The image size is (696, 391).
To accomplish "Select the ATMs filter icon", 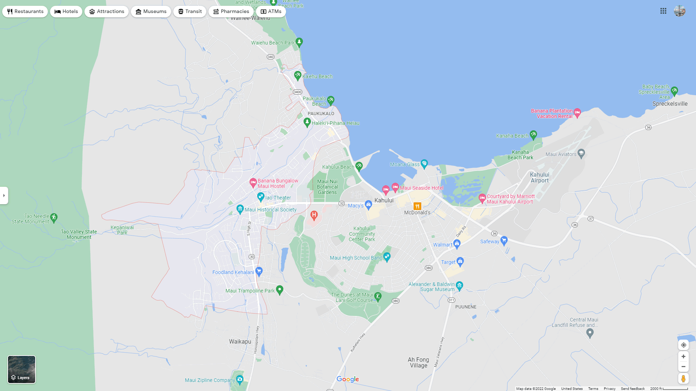I will coord(270,11).
